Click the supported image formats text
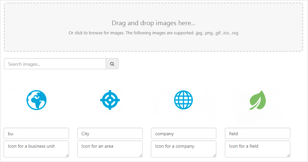The image size is (308, 162). pyautogui.click(x=154, y=33)
